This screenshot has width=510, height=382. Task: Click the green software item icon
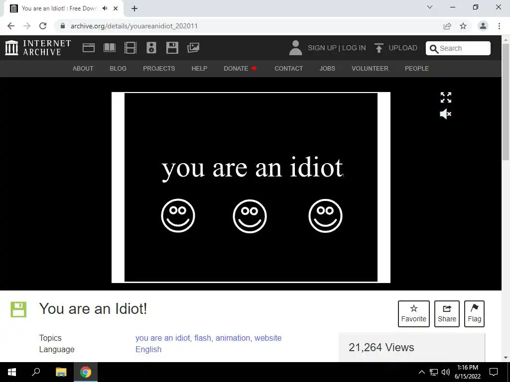[18, 309]
